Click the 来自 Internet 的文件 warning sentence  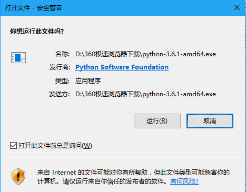(133, 173)
